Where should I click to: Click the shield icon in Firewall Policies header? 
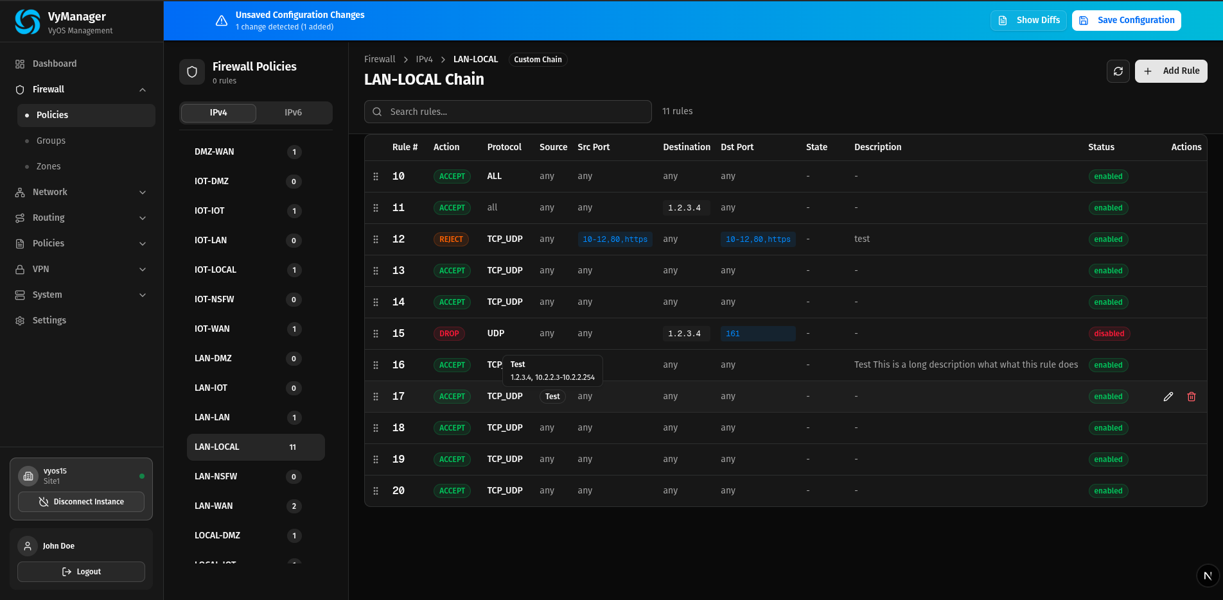click(191, 71)
